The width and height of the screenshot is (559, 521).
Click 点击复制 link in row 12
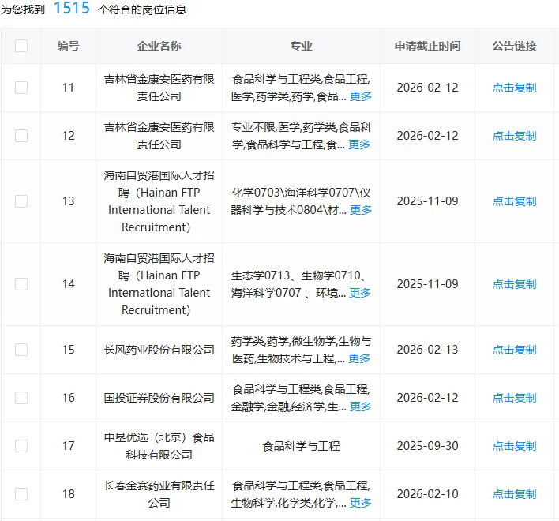[x=515, y=136]
